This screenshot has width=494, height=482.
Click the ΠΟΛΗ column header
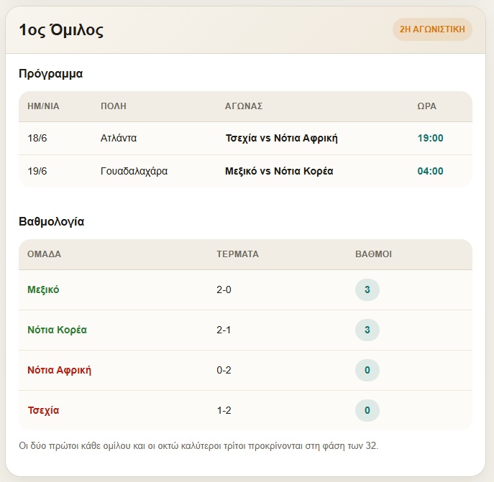pos(114,106)
